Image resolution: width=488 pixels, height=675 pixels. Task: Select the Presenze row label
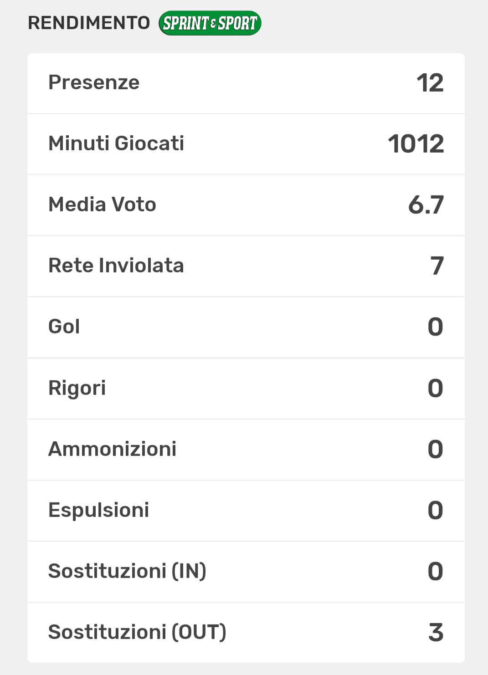tap(94, 82)
